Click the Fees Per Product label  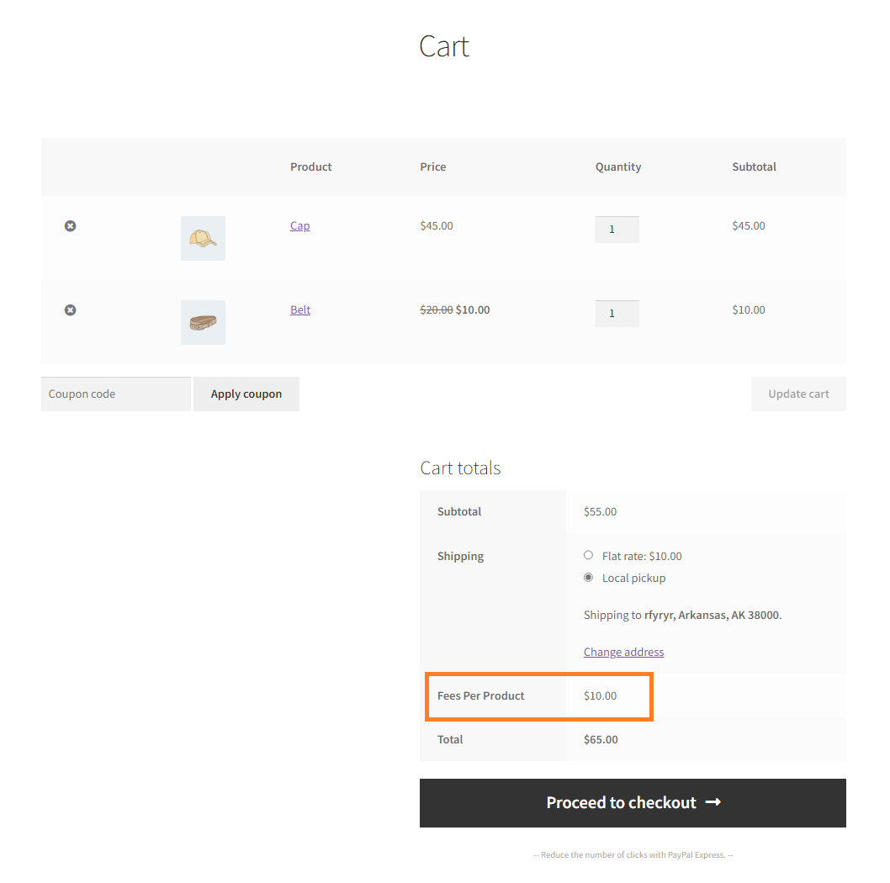click(x=481, y=695)
